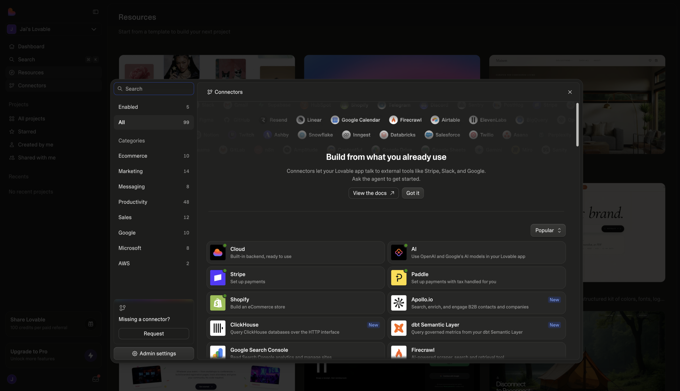Click the Twilio logo icon
680x391 pixels.
click(x=473, y=135)
